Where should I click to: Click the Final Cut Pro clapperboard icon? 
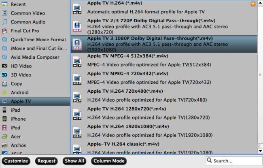click(x=4, y=31)
